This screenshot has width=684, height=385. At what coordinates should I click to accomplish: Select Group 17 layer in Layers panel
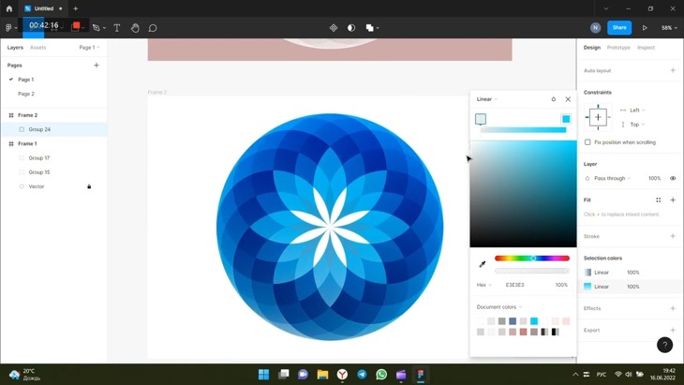[39, 158]
